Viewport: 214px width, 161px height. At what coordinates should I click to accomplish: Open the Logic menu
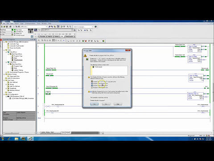pyautogui.click(x=22, y=24)
